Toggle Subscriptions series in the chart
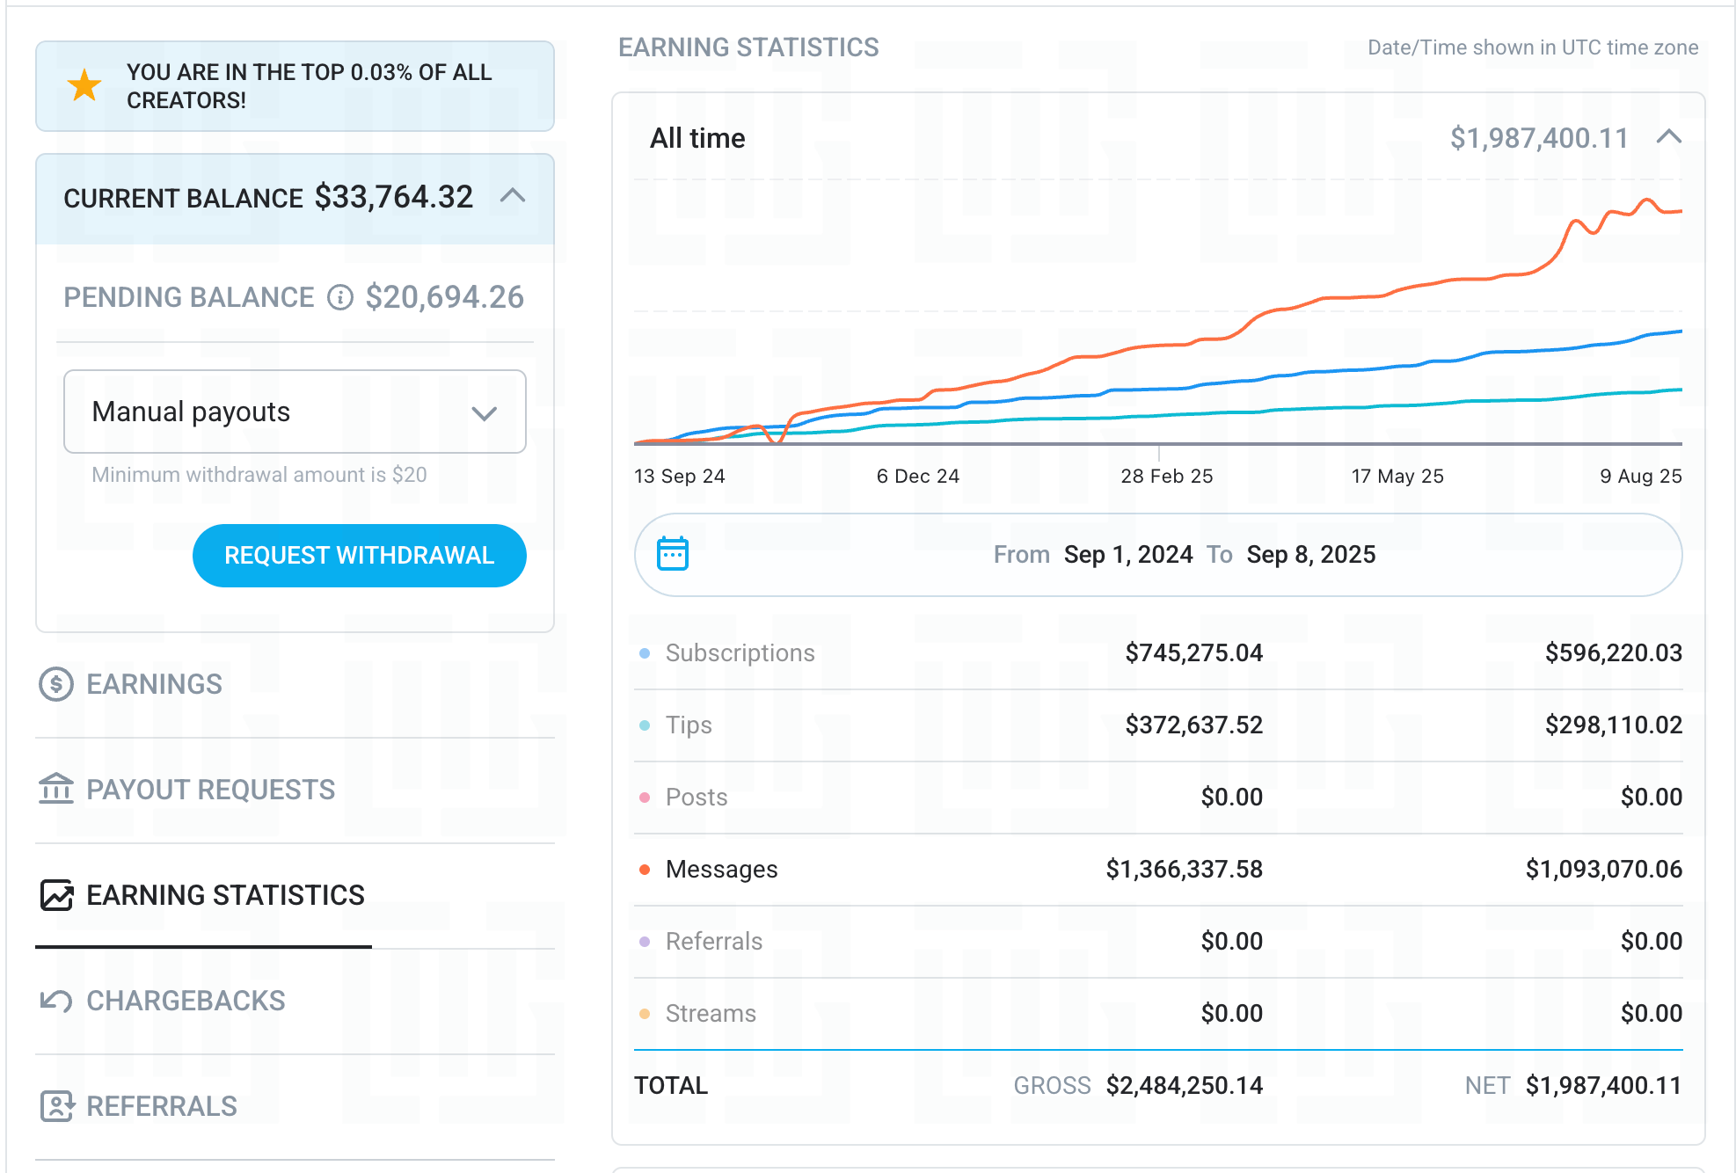1736x1173 pixels. [740, 652]
